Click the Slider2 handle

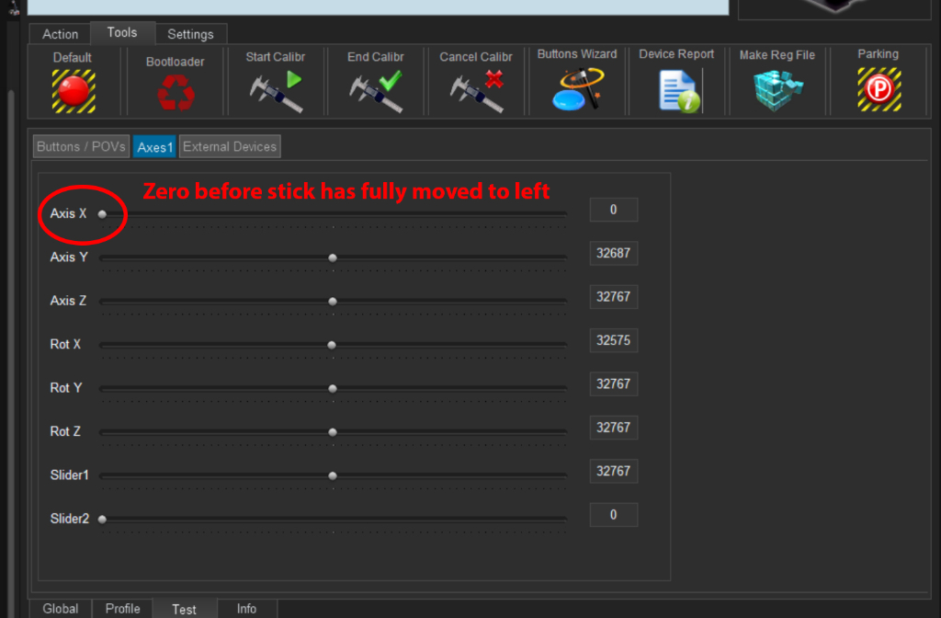click(x=102, y=520)
